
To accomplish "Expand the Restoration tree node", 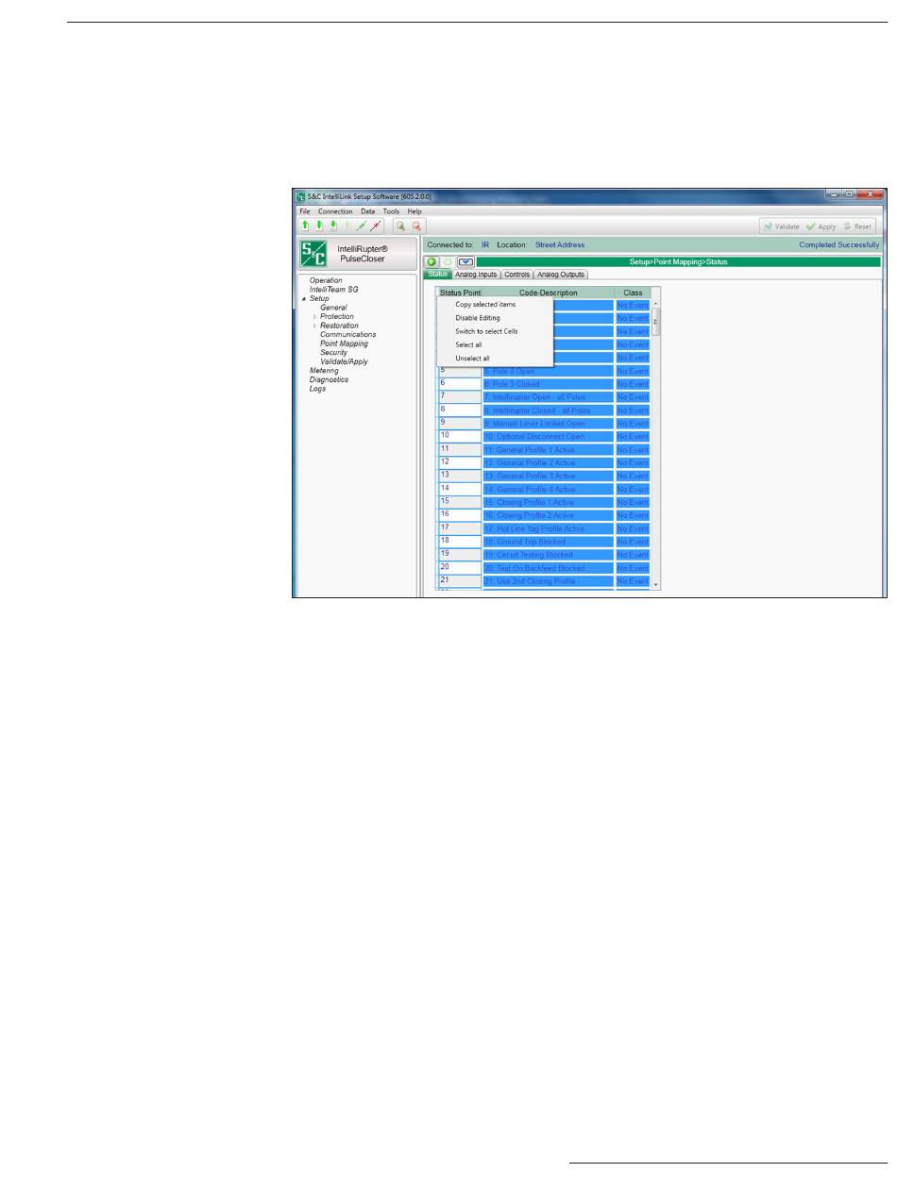I will click(315, 326).
